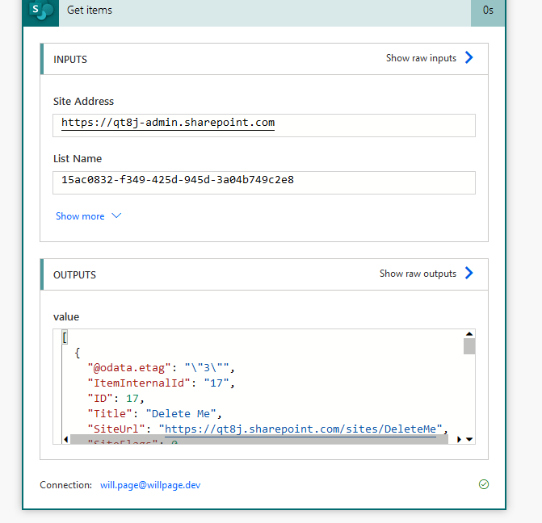Open Show raw inputs

point(421,58)
